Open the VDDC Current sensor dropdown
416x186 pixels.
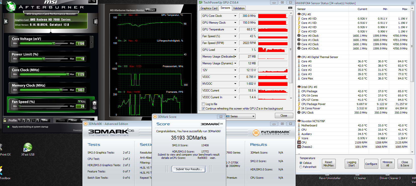tap(235, 90)
